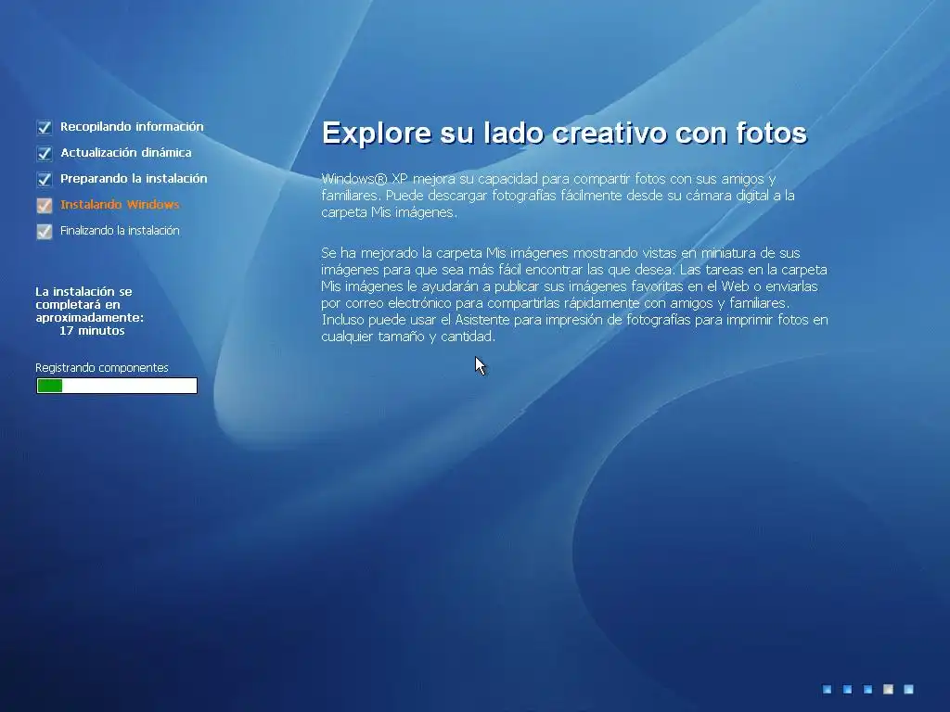Image resolution: width=950 pixels, height=712 pixels.
Task: Click the checkbox beside Finalizando la instalación
Action: (x=45, y=231)
